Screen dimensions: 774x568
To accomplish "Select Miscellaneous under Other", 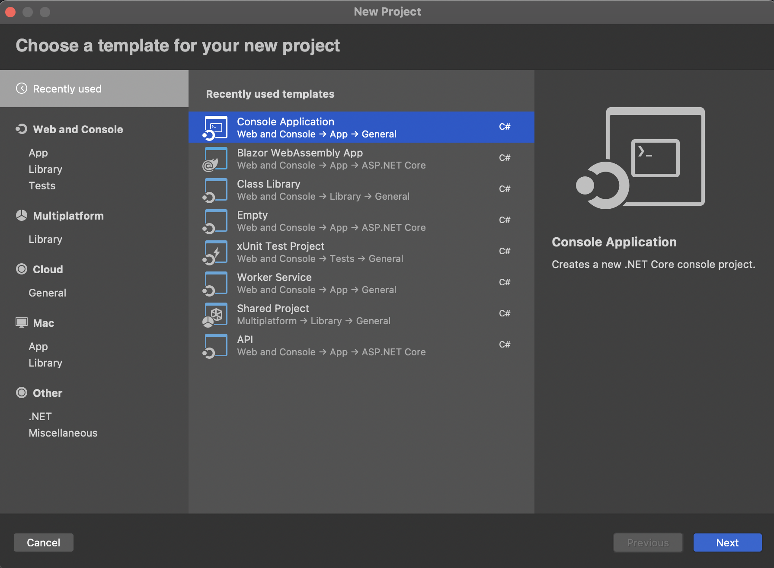I will (63, 433).
